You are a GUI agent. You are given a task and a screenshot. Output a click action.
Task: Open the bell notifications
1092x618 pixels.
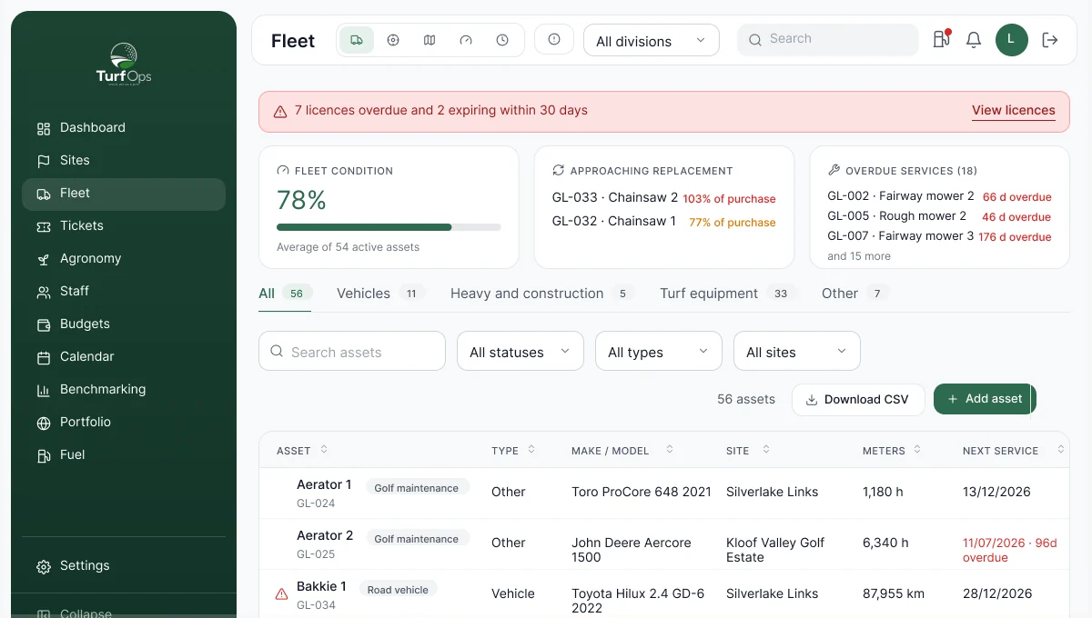click(974, 40)
